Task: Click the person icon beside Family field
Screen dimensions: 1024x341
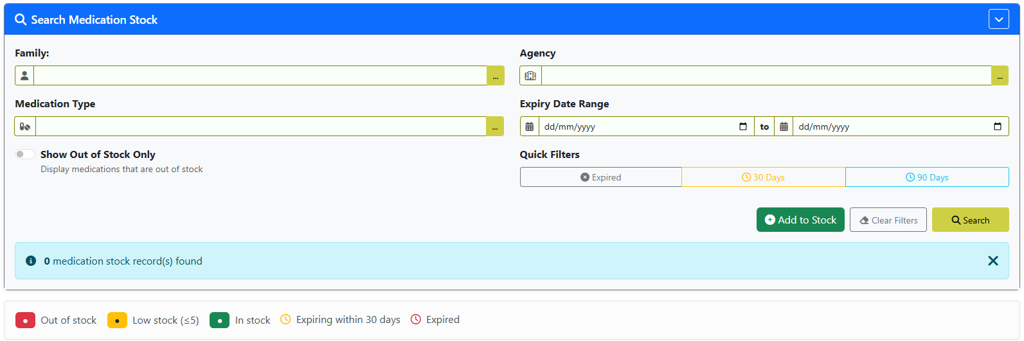Action: (24, 76)
